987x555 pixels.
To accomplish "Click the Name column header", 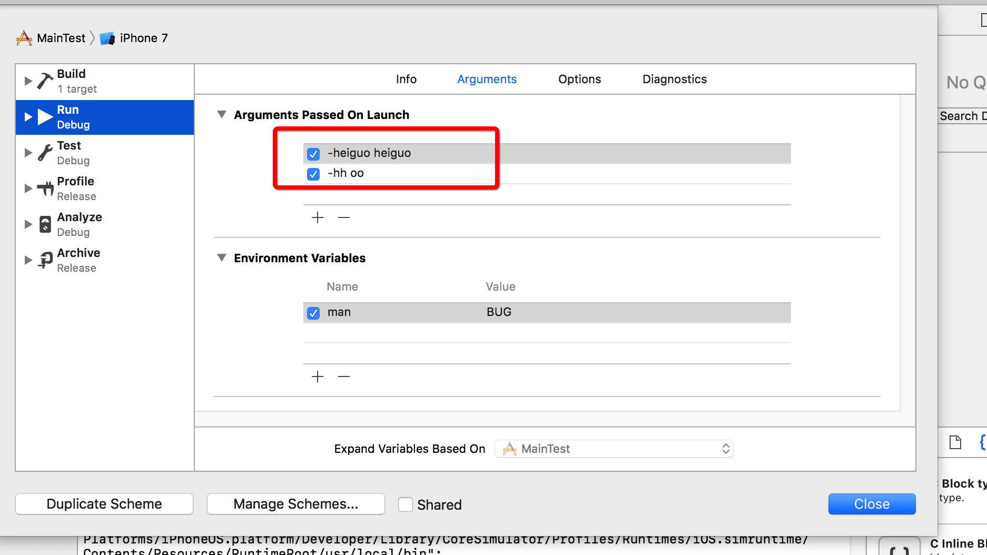I will point(342,286).
